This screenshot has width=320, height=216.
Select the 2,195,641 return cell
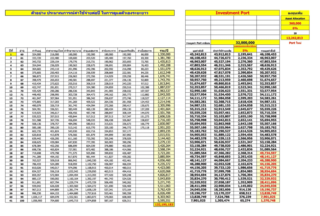pos(245,54)
